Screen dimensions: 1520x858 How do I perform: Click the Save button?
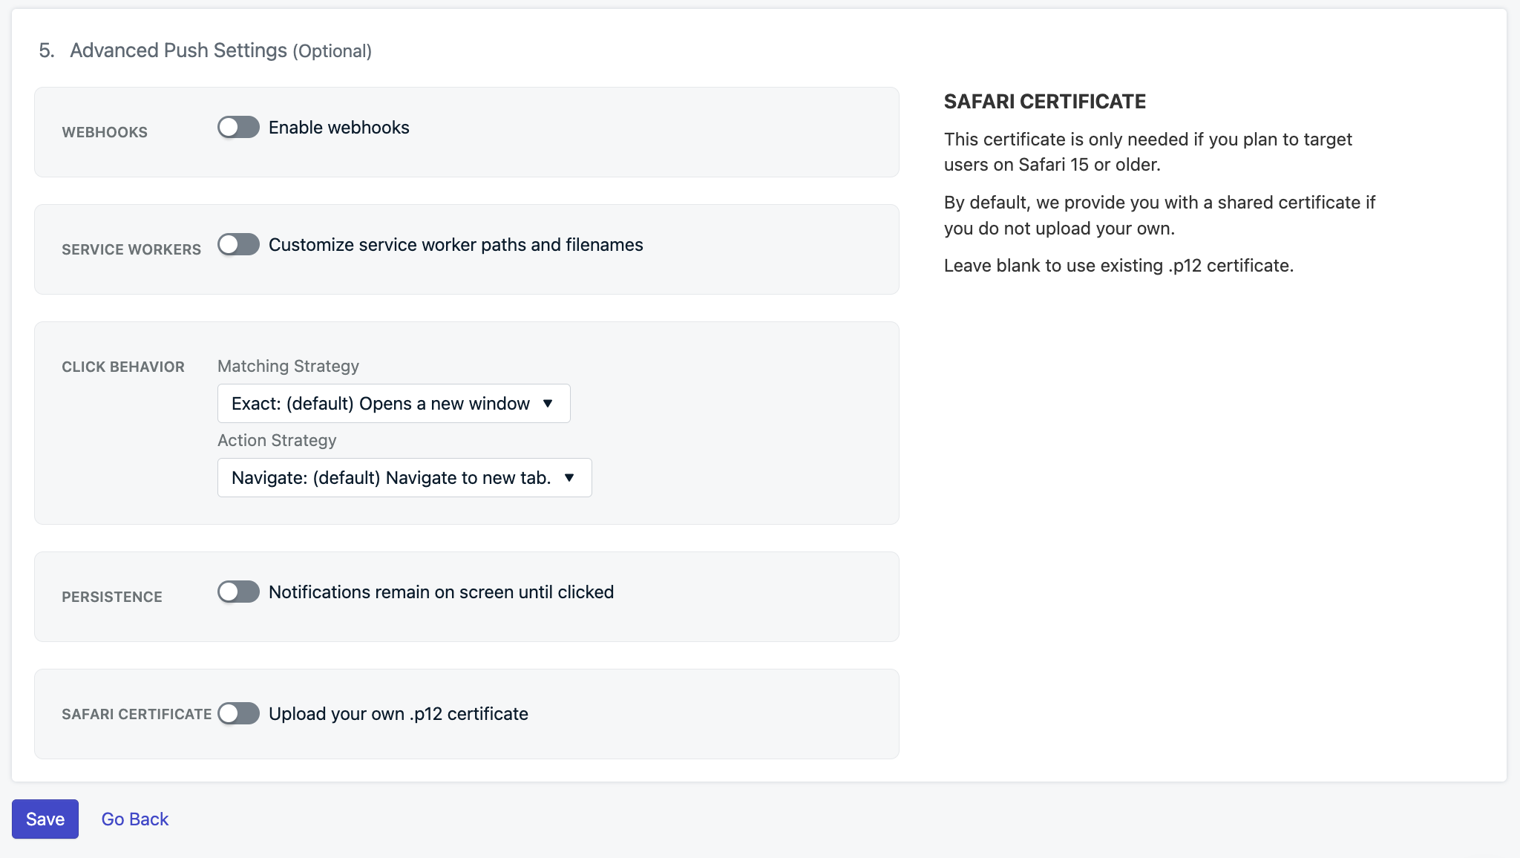[x=45, y=819]
